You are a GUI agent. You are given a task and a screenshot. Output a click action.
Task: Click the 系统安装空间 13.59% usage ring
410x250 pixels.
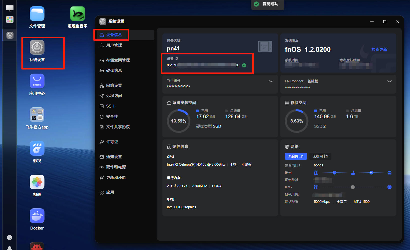coord(179,121)
